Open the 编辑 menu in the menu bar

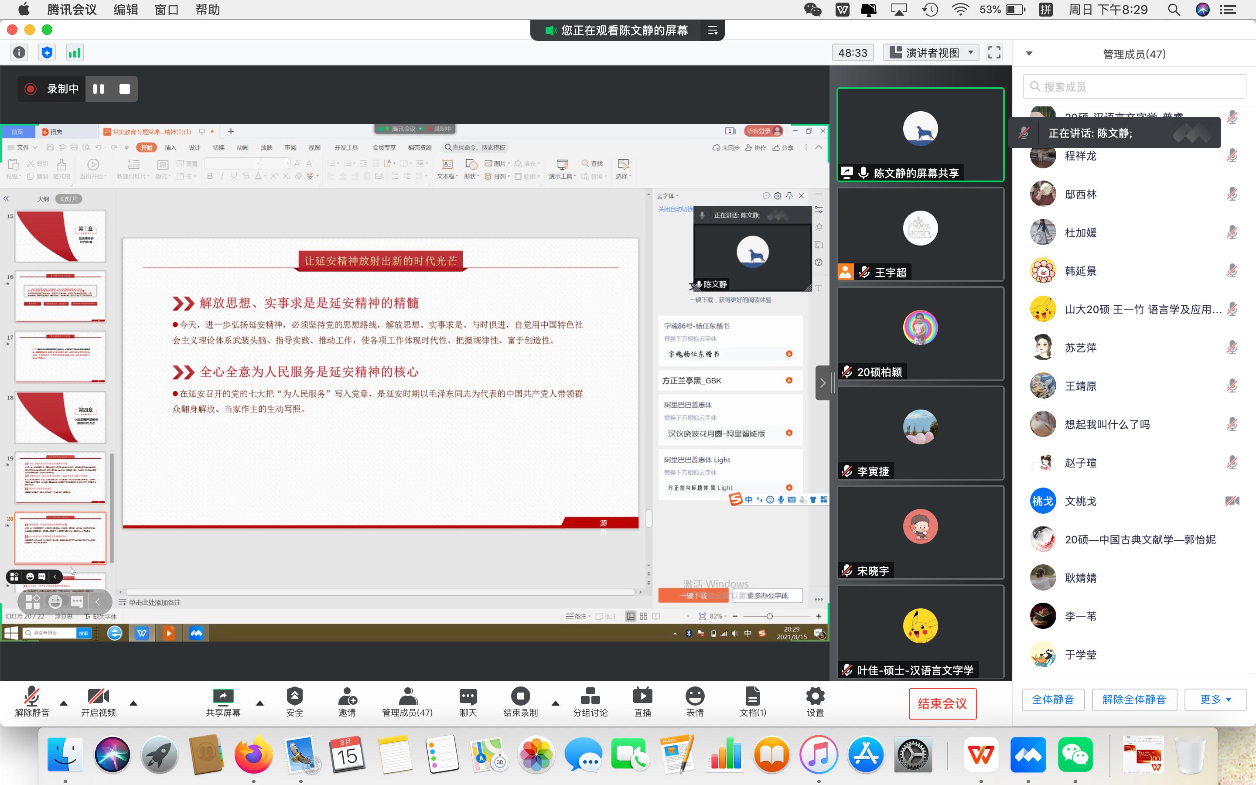coord(126,10)
